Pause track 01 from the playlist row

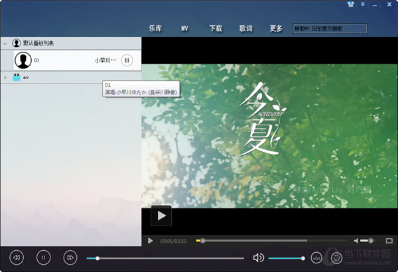coord(127,60)
